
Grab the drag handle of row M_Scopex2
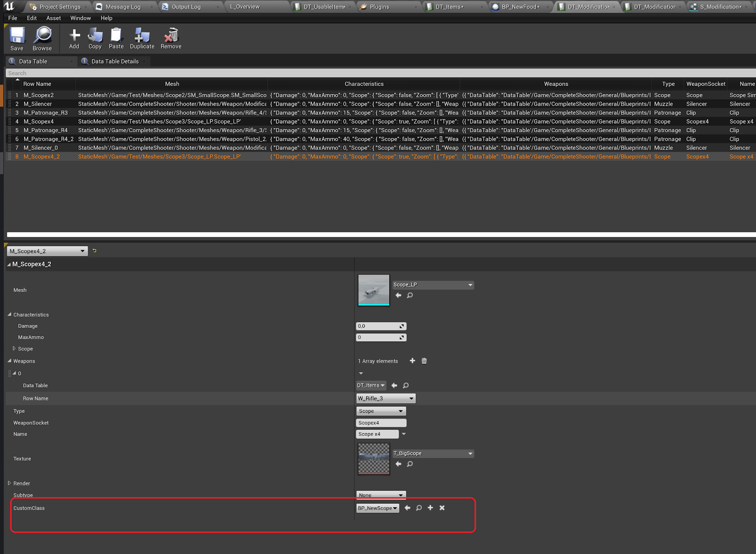click(x=9, y=95)
